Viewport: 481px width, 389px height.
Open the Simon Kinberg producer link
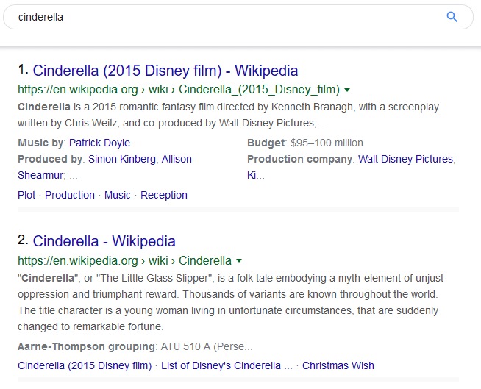[122, 159]
